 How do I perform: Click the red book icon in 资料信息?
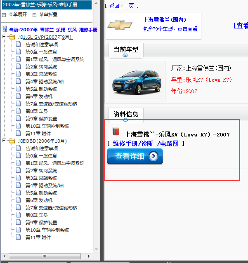tap(116, 131)
